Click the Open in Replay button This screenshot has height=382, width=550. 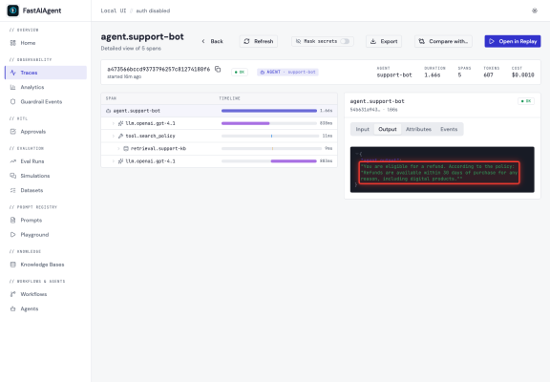point(513,41)
